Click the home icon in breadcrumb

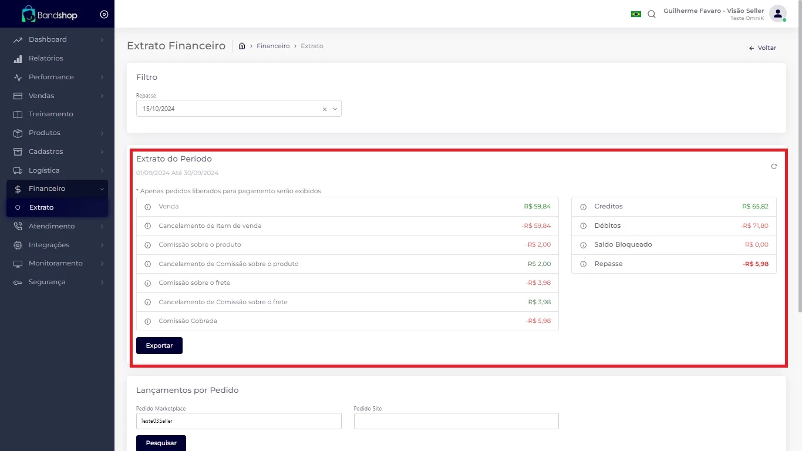tap(242, 46)
